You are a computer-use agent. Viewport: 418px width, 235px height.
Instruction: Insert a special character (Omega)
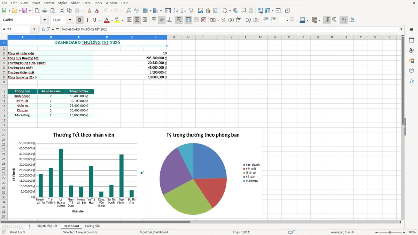[225, 11]
